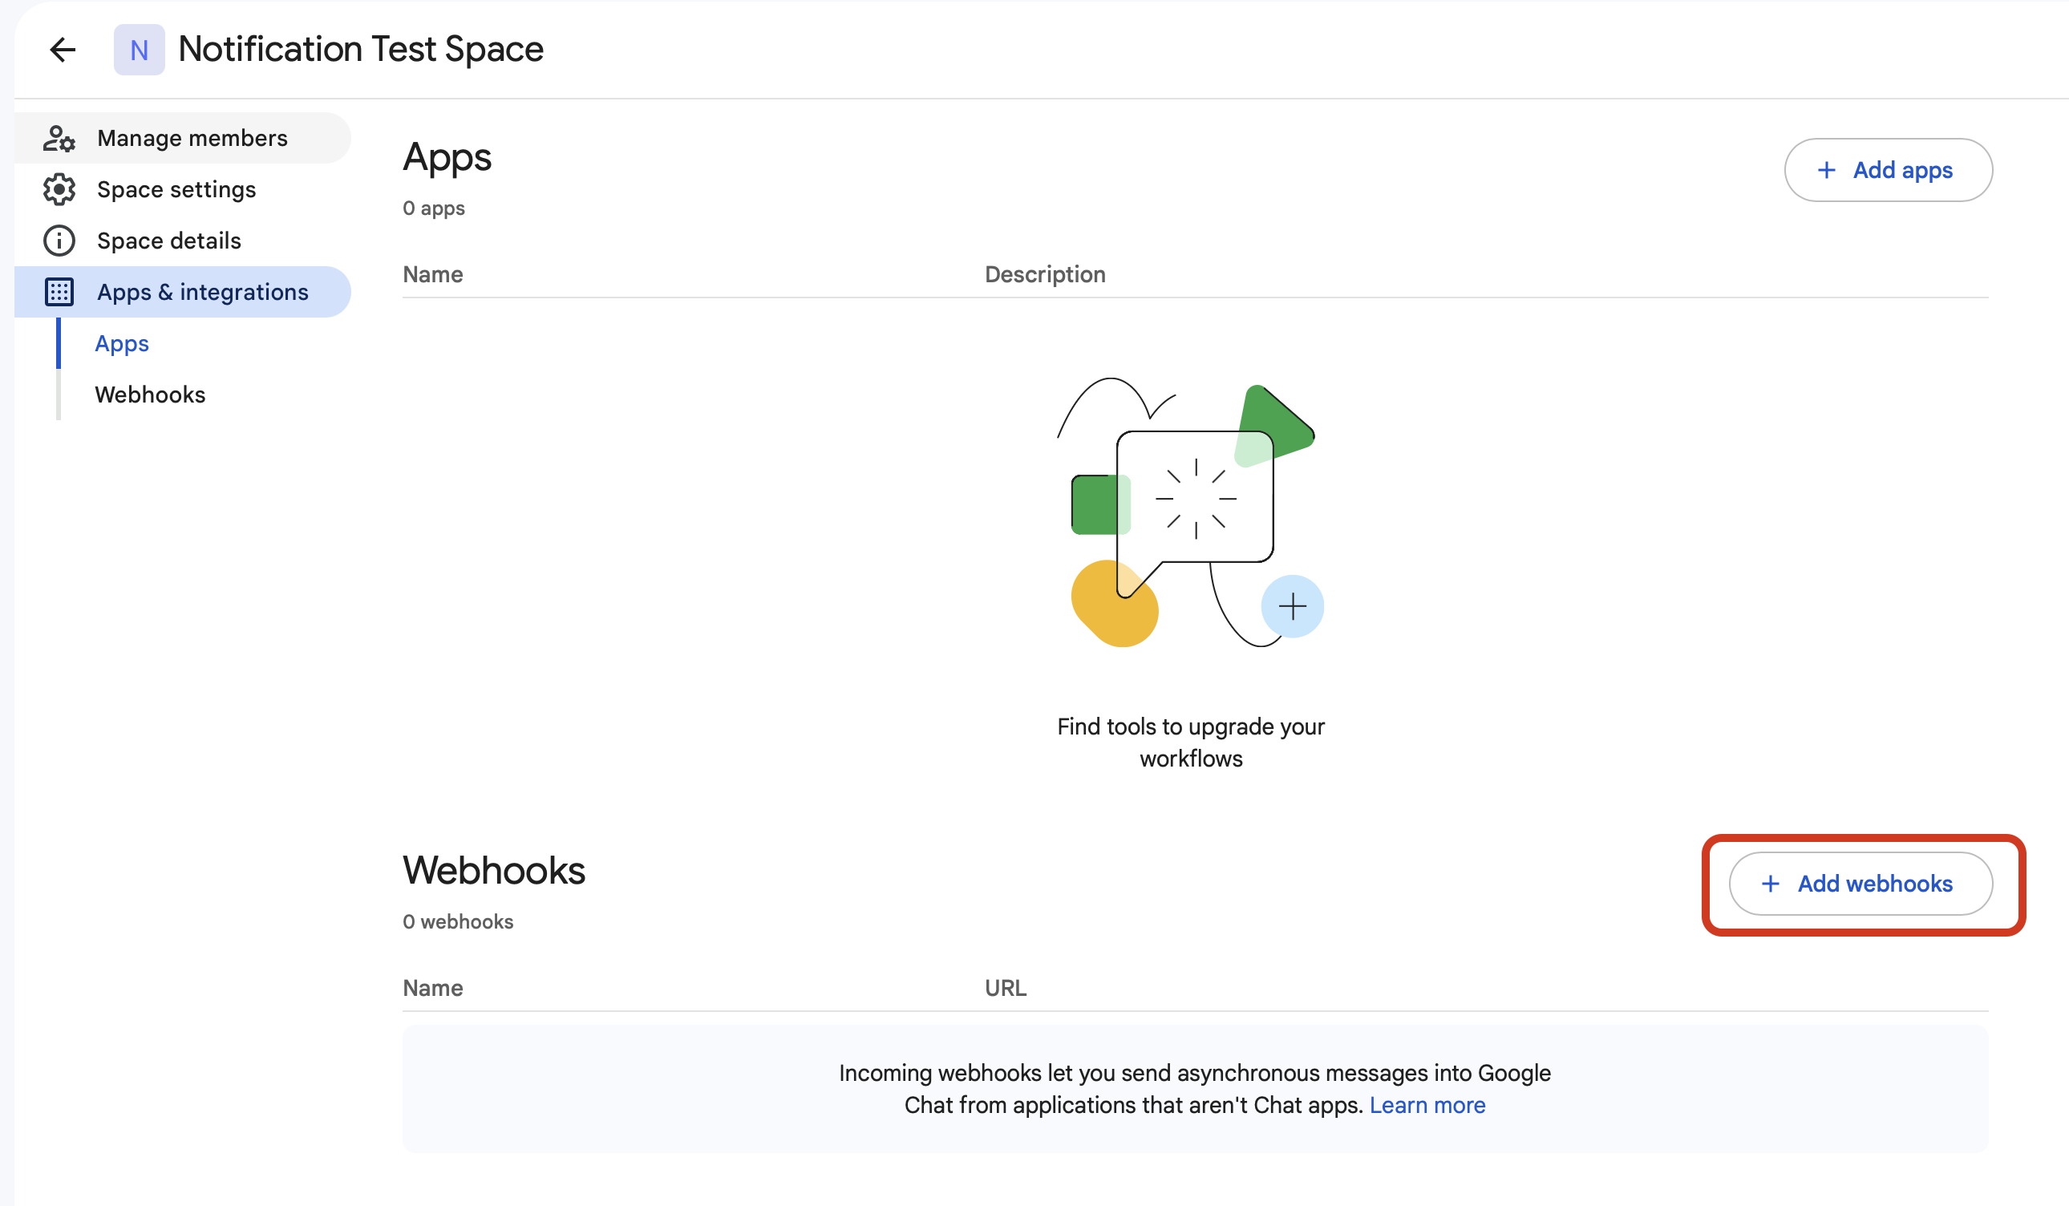Image resolution: width=2069 pixels, height=1206 pixels.
Task: Click the Space details info icon
Action: pos(59,241)
